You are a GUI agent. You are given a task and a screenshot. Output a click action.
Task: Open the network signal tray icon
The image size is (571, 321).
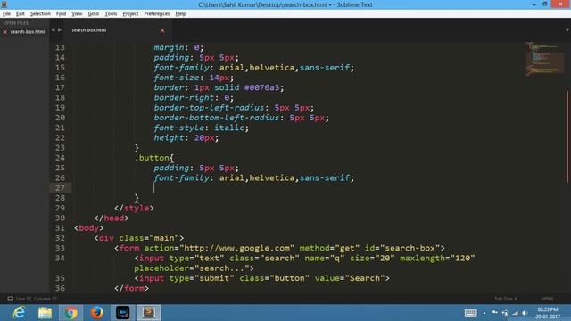515,313
